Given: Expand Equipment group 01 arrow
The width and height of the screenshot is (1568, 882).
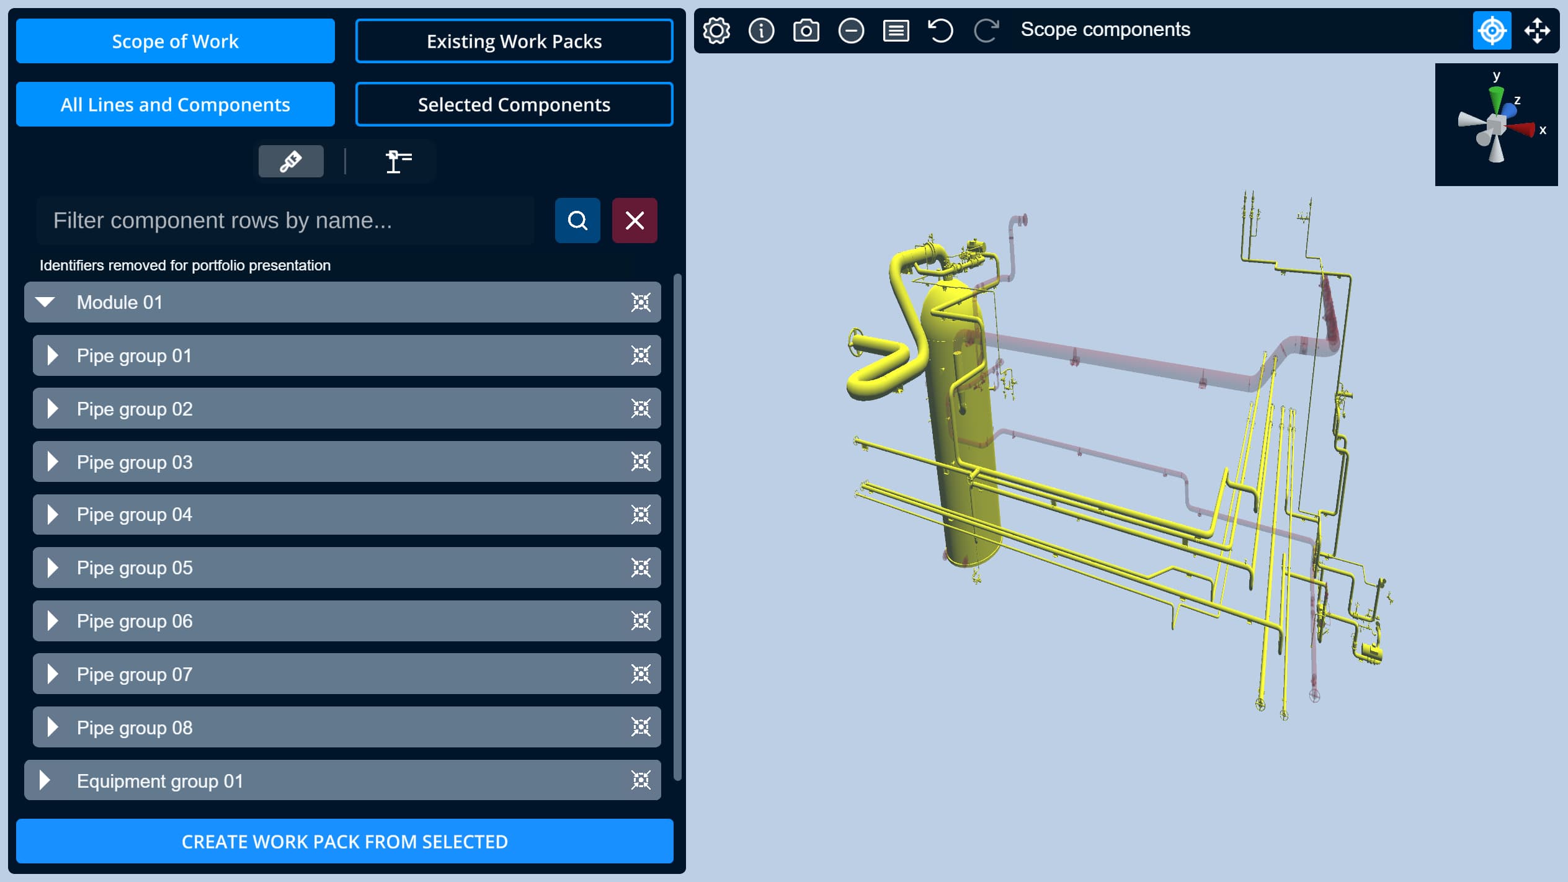Looking at the screenshot, I should [x=45, y=780].
